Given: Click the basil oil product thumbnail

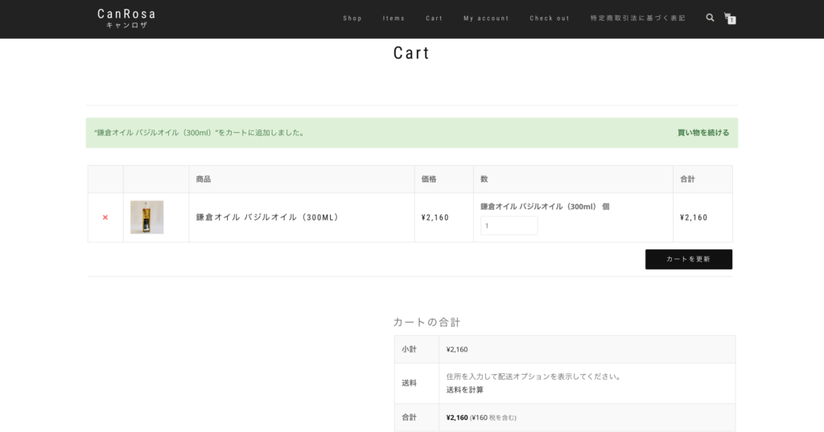Looking at the screenshot, I should (146, 217).
